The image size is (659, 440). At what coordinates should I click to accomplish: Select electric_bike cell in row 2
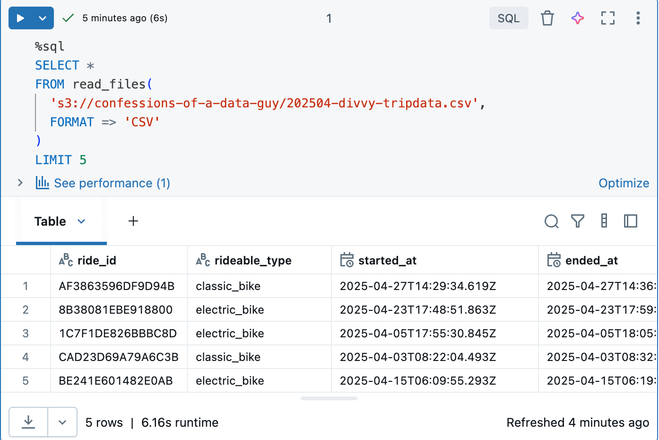pyautogui.click(x=260, y=309)
